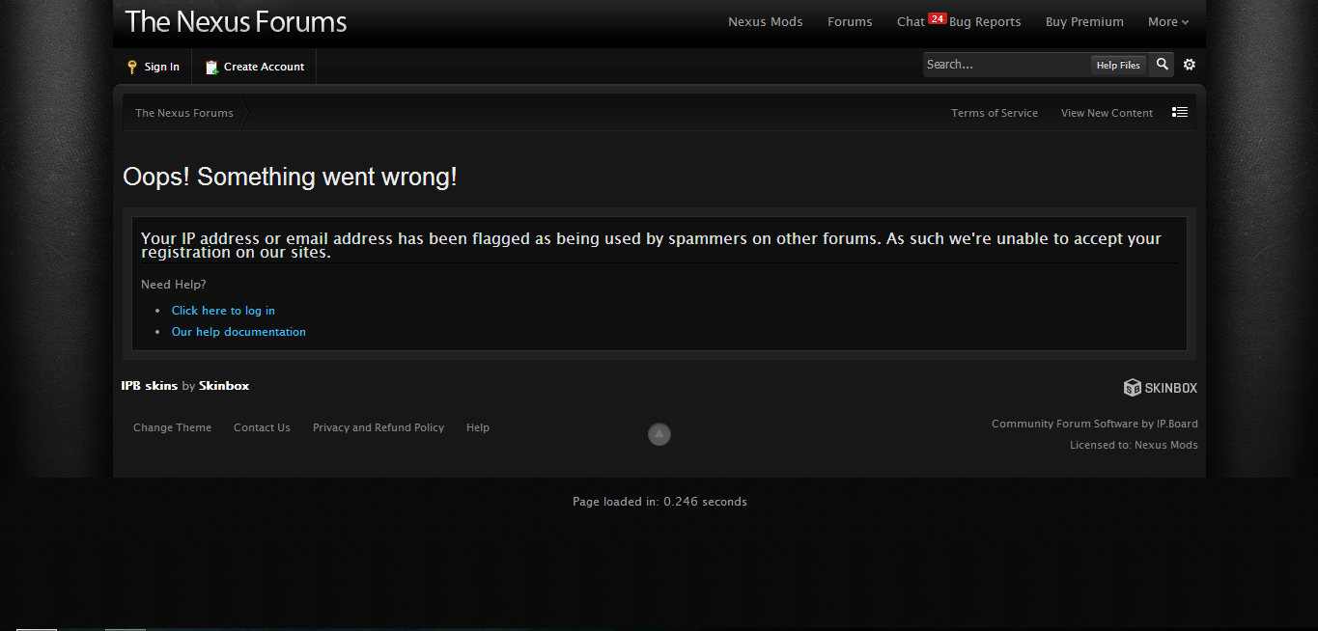Click the Skinbox logo icon
Viewport: 1318px width, 631px height.
point(1133,388)
